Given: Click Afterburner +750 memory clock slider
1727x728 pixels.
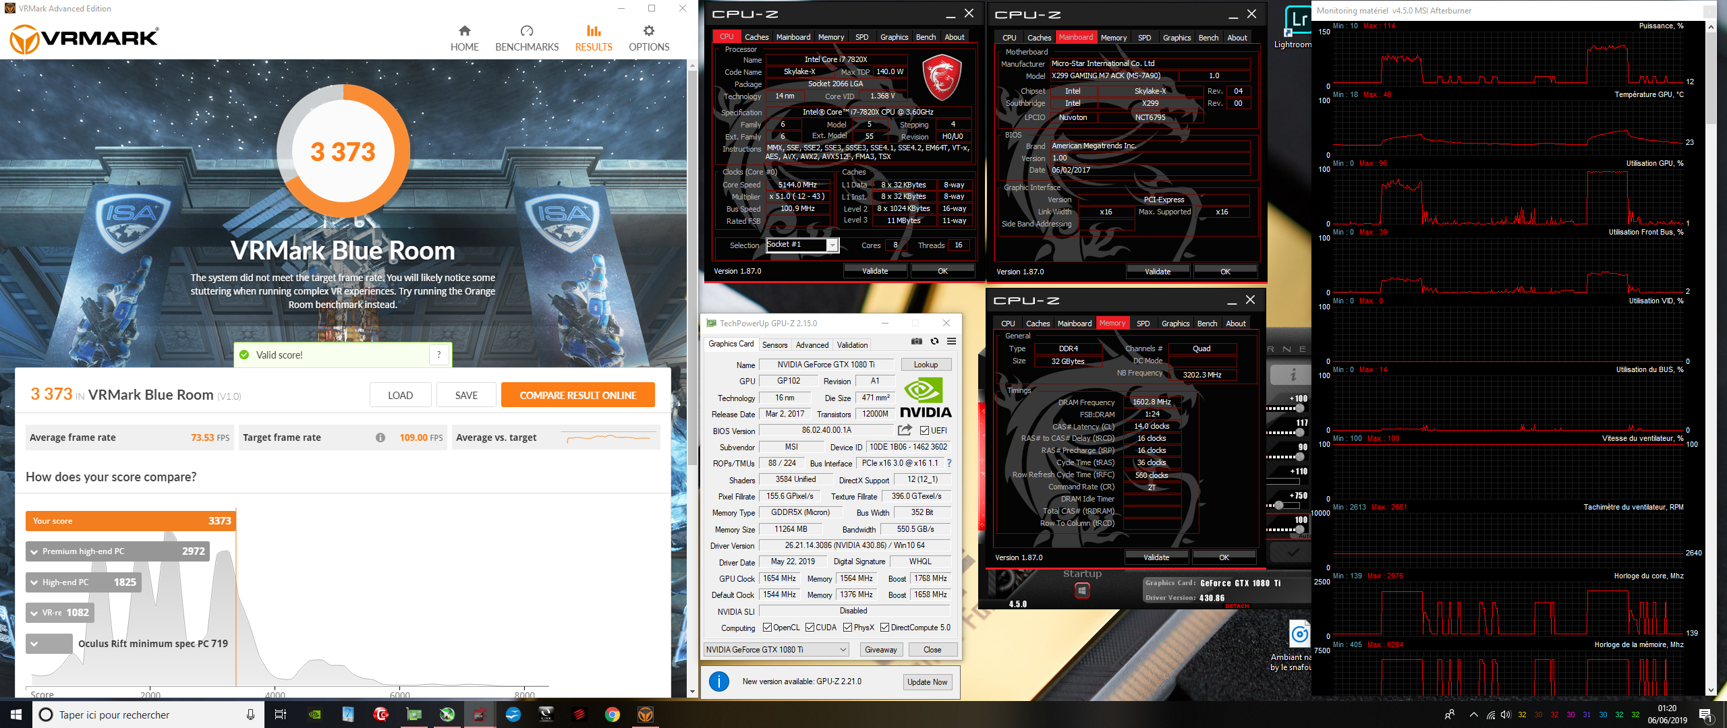Looking at the screenshot, I should 1278,506.
